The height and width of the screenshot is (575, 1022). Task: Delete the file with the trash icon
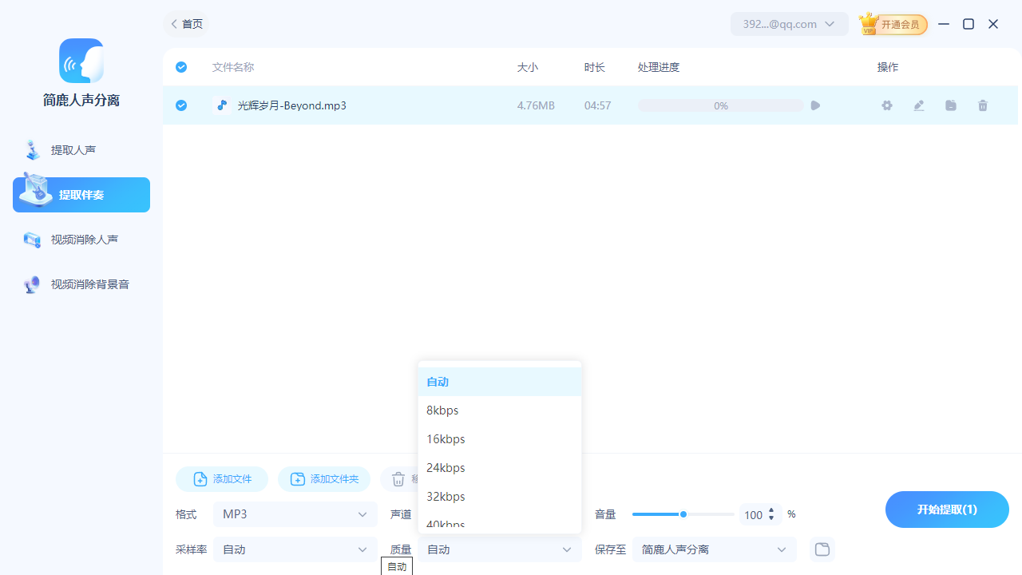click(982, 105)
